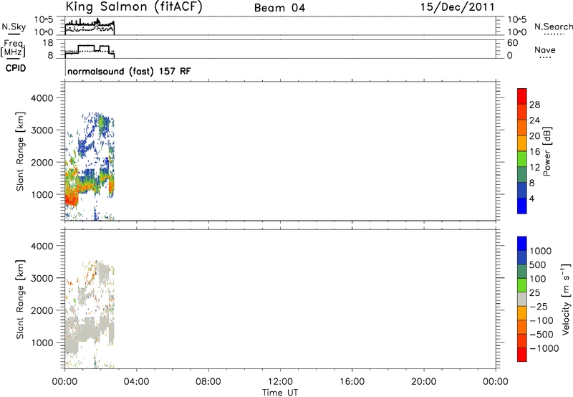
Task: Click the red high-power echo patch in the power plot
Action: [x=71, y=199]
